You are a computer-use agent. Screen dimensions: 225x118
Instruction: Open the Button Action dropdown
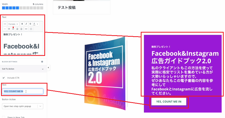23,106
